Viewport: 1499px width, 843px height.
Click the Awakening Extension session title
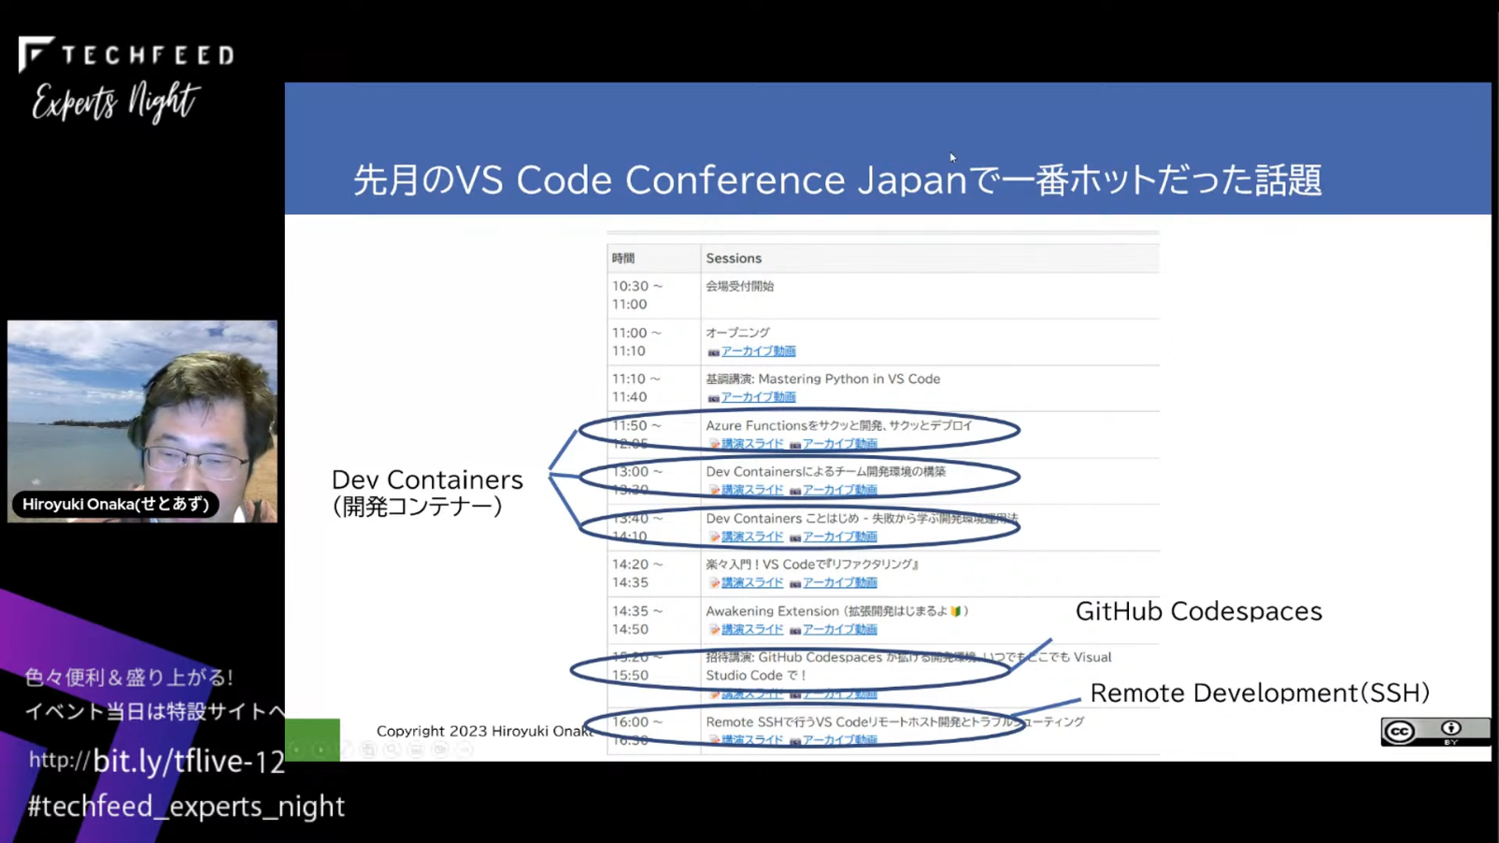click(836, 610)
